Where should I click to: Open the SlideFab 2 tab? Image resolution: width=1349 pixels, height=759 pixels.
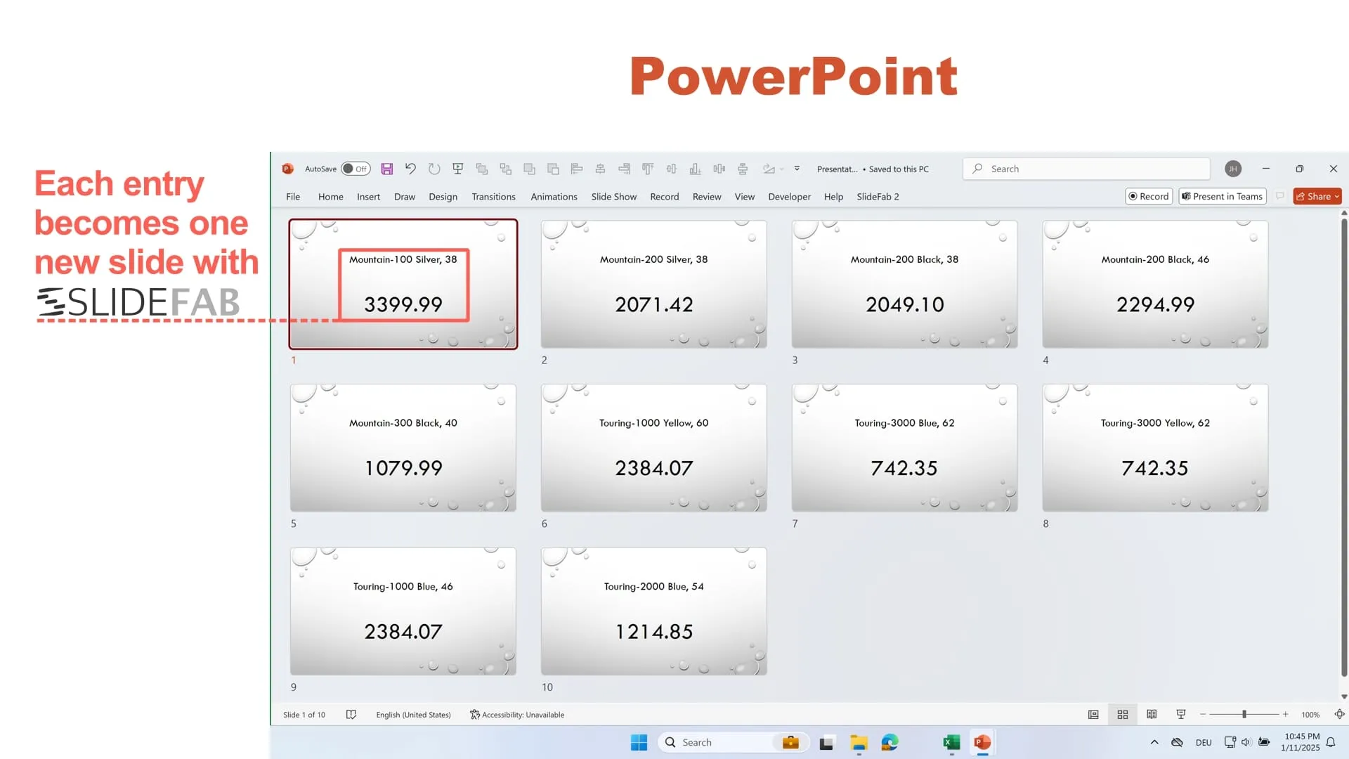click(x=878, y=197)
